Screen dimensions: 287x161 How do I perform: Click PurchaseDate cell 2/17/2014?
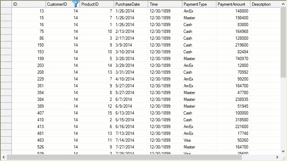coord(131,38)
